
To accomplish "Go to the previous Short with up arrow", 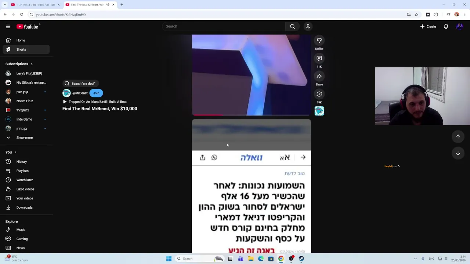I will tap(458, 136).
